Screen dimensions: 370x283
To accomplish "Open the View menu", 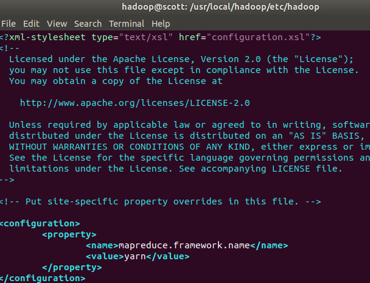I will tap(57, 23).
